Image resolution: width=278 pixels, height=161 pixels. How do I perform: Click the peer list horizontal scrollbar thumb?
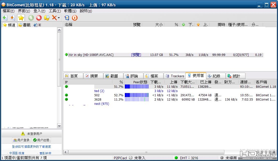[x=146, y=152]
